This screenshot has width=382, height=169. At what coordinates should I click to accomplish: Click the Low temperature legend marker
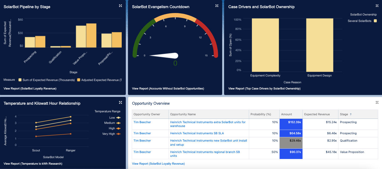click(118, 118)
